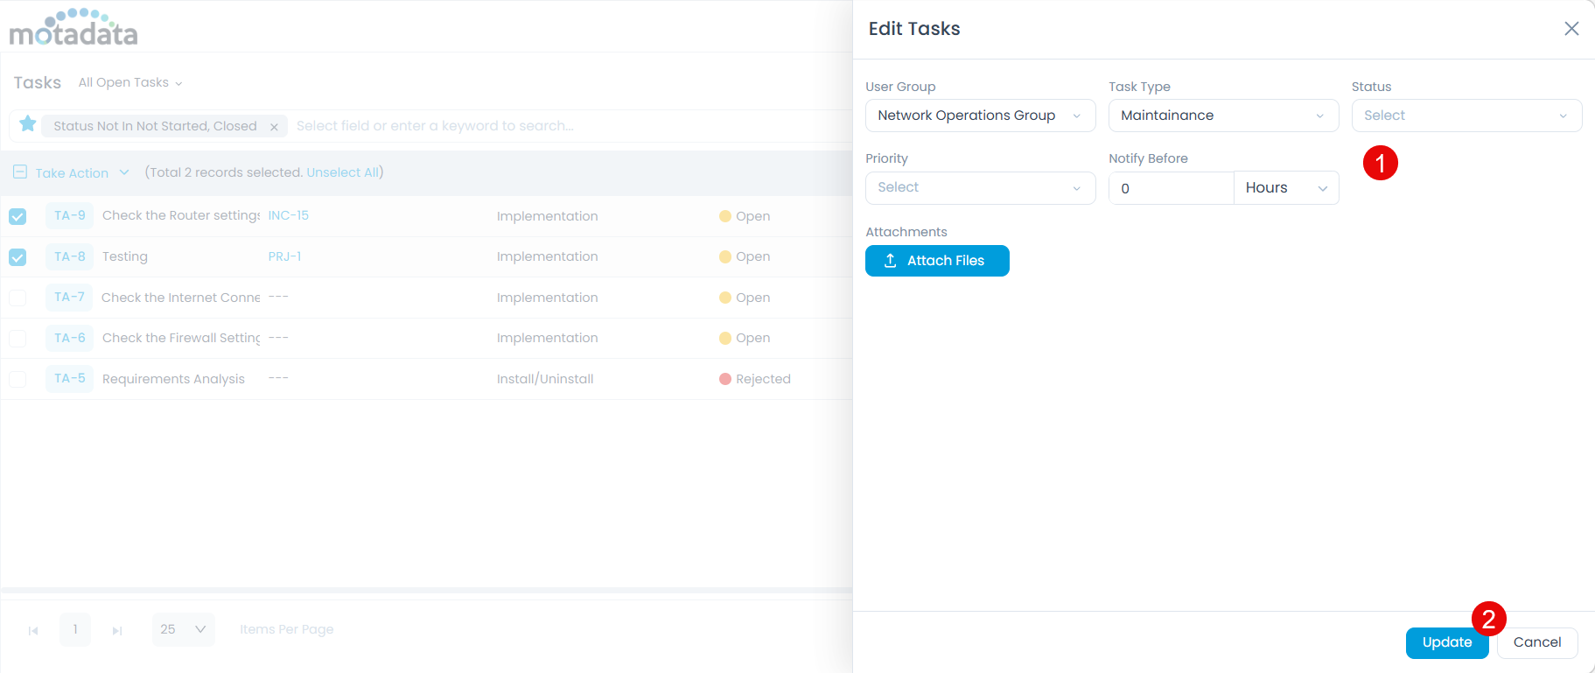Click the star favorite filter icon
Viewport: 1595px width, 673px height.
[x=28, y=124]
